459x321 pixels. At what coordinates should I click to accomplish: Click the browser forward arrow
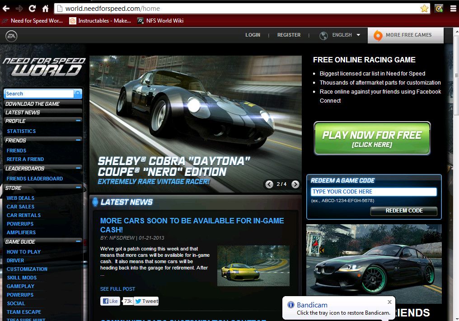click(x=19, y=9)
